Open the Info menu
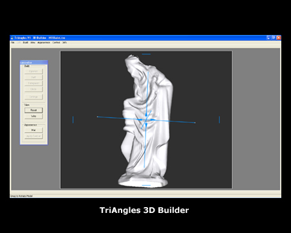This screenshot has width=291, height=233. coord(65,43)
